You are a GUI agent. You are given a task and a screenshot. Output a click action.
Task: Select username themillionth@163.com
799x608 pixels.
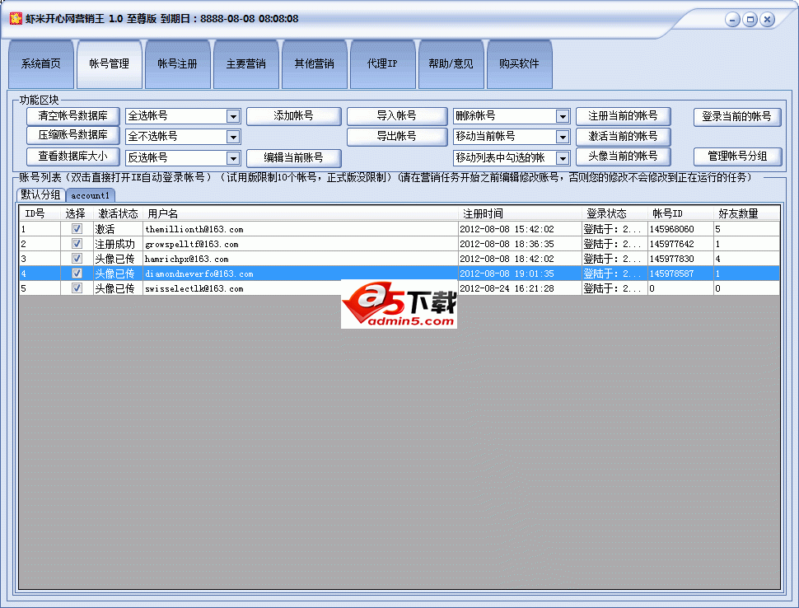pos(194,229)
